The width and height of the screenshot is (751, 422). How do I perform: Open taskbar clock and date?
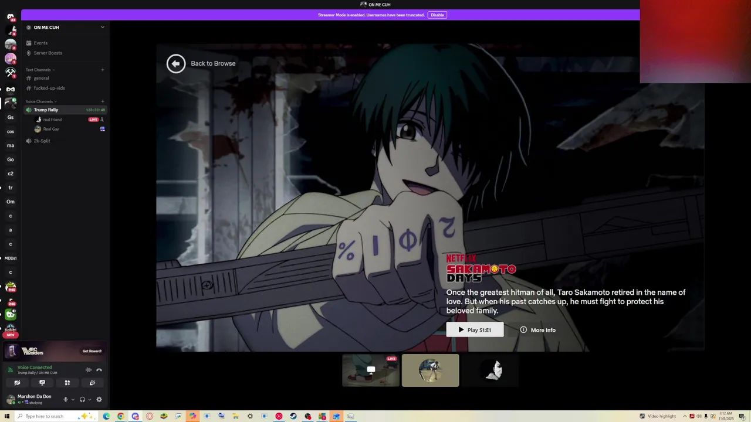tap(726, 416)
